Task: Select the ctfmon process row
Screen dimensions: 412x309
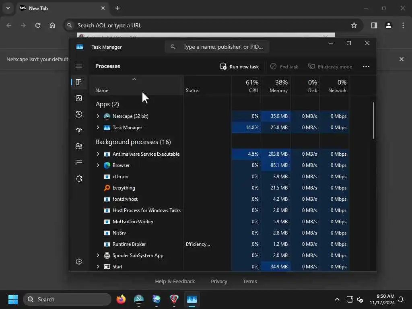Action: coord(219,177)
